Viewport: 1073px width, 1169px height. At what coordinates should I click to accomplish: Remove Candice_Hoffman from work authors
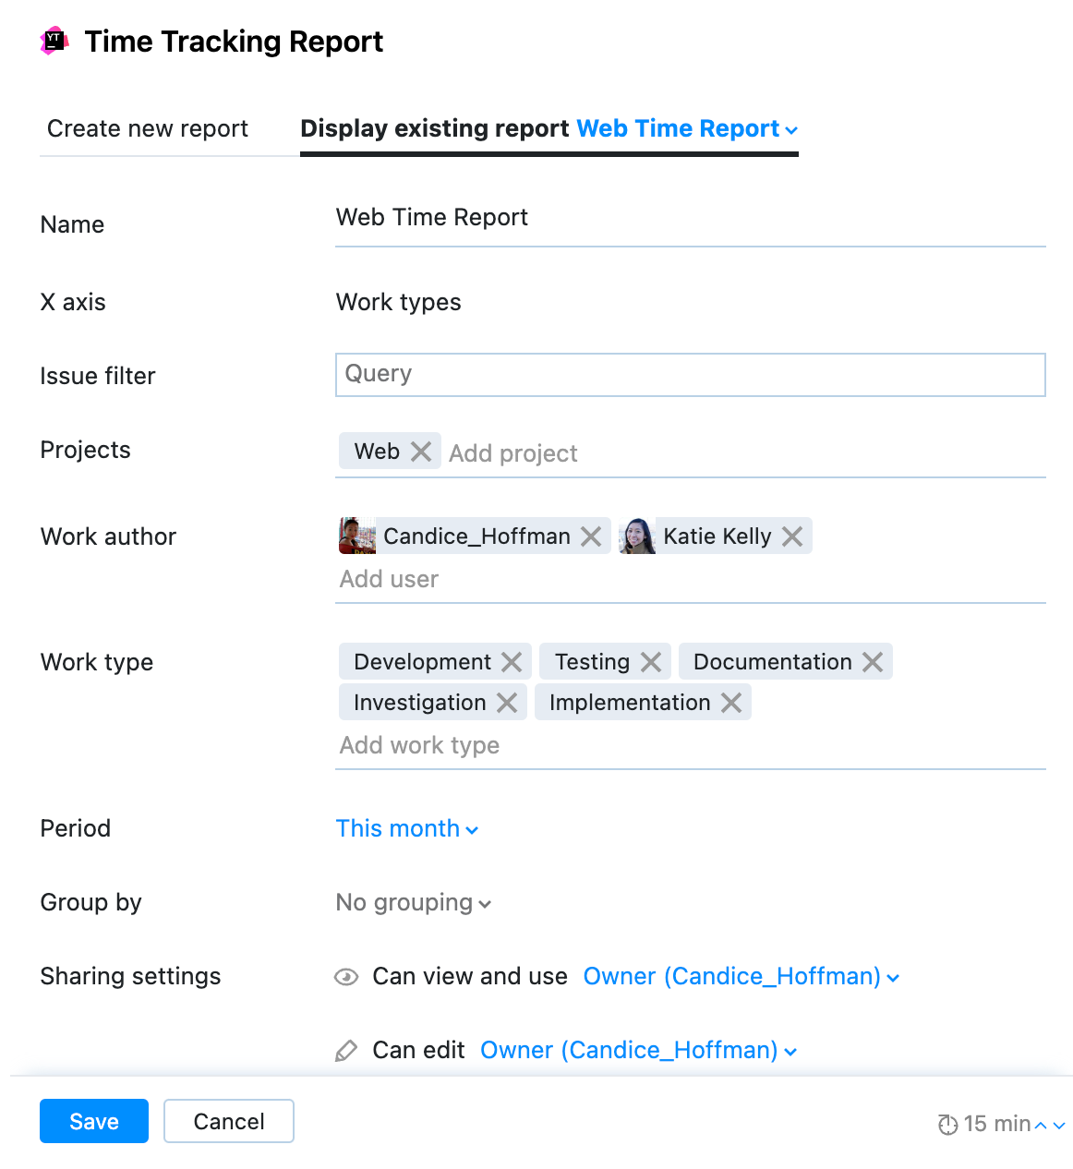click(592, 536)
